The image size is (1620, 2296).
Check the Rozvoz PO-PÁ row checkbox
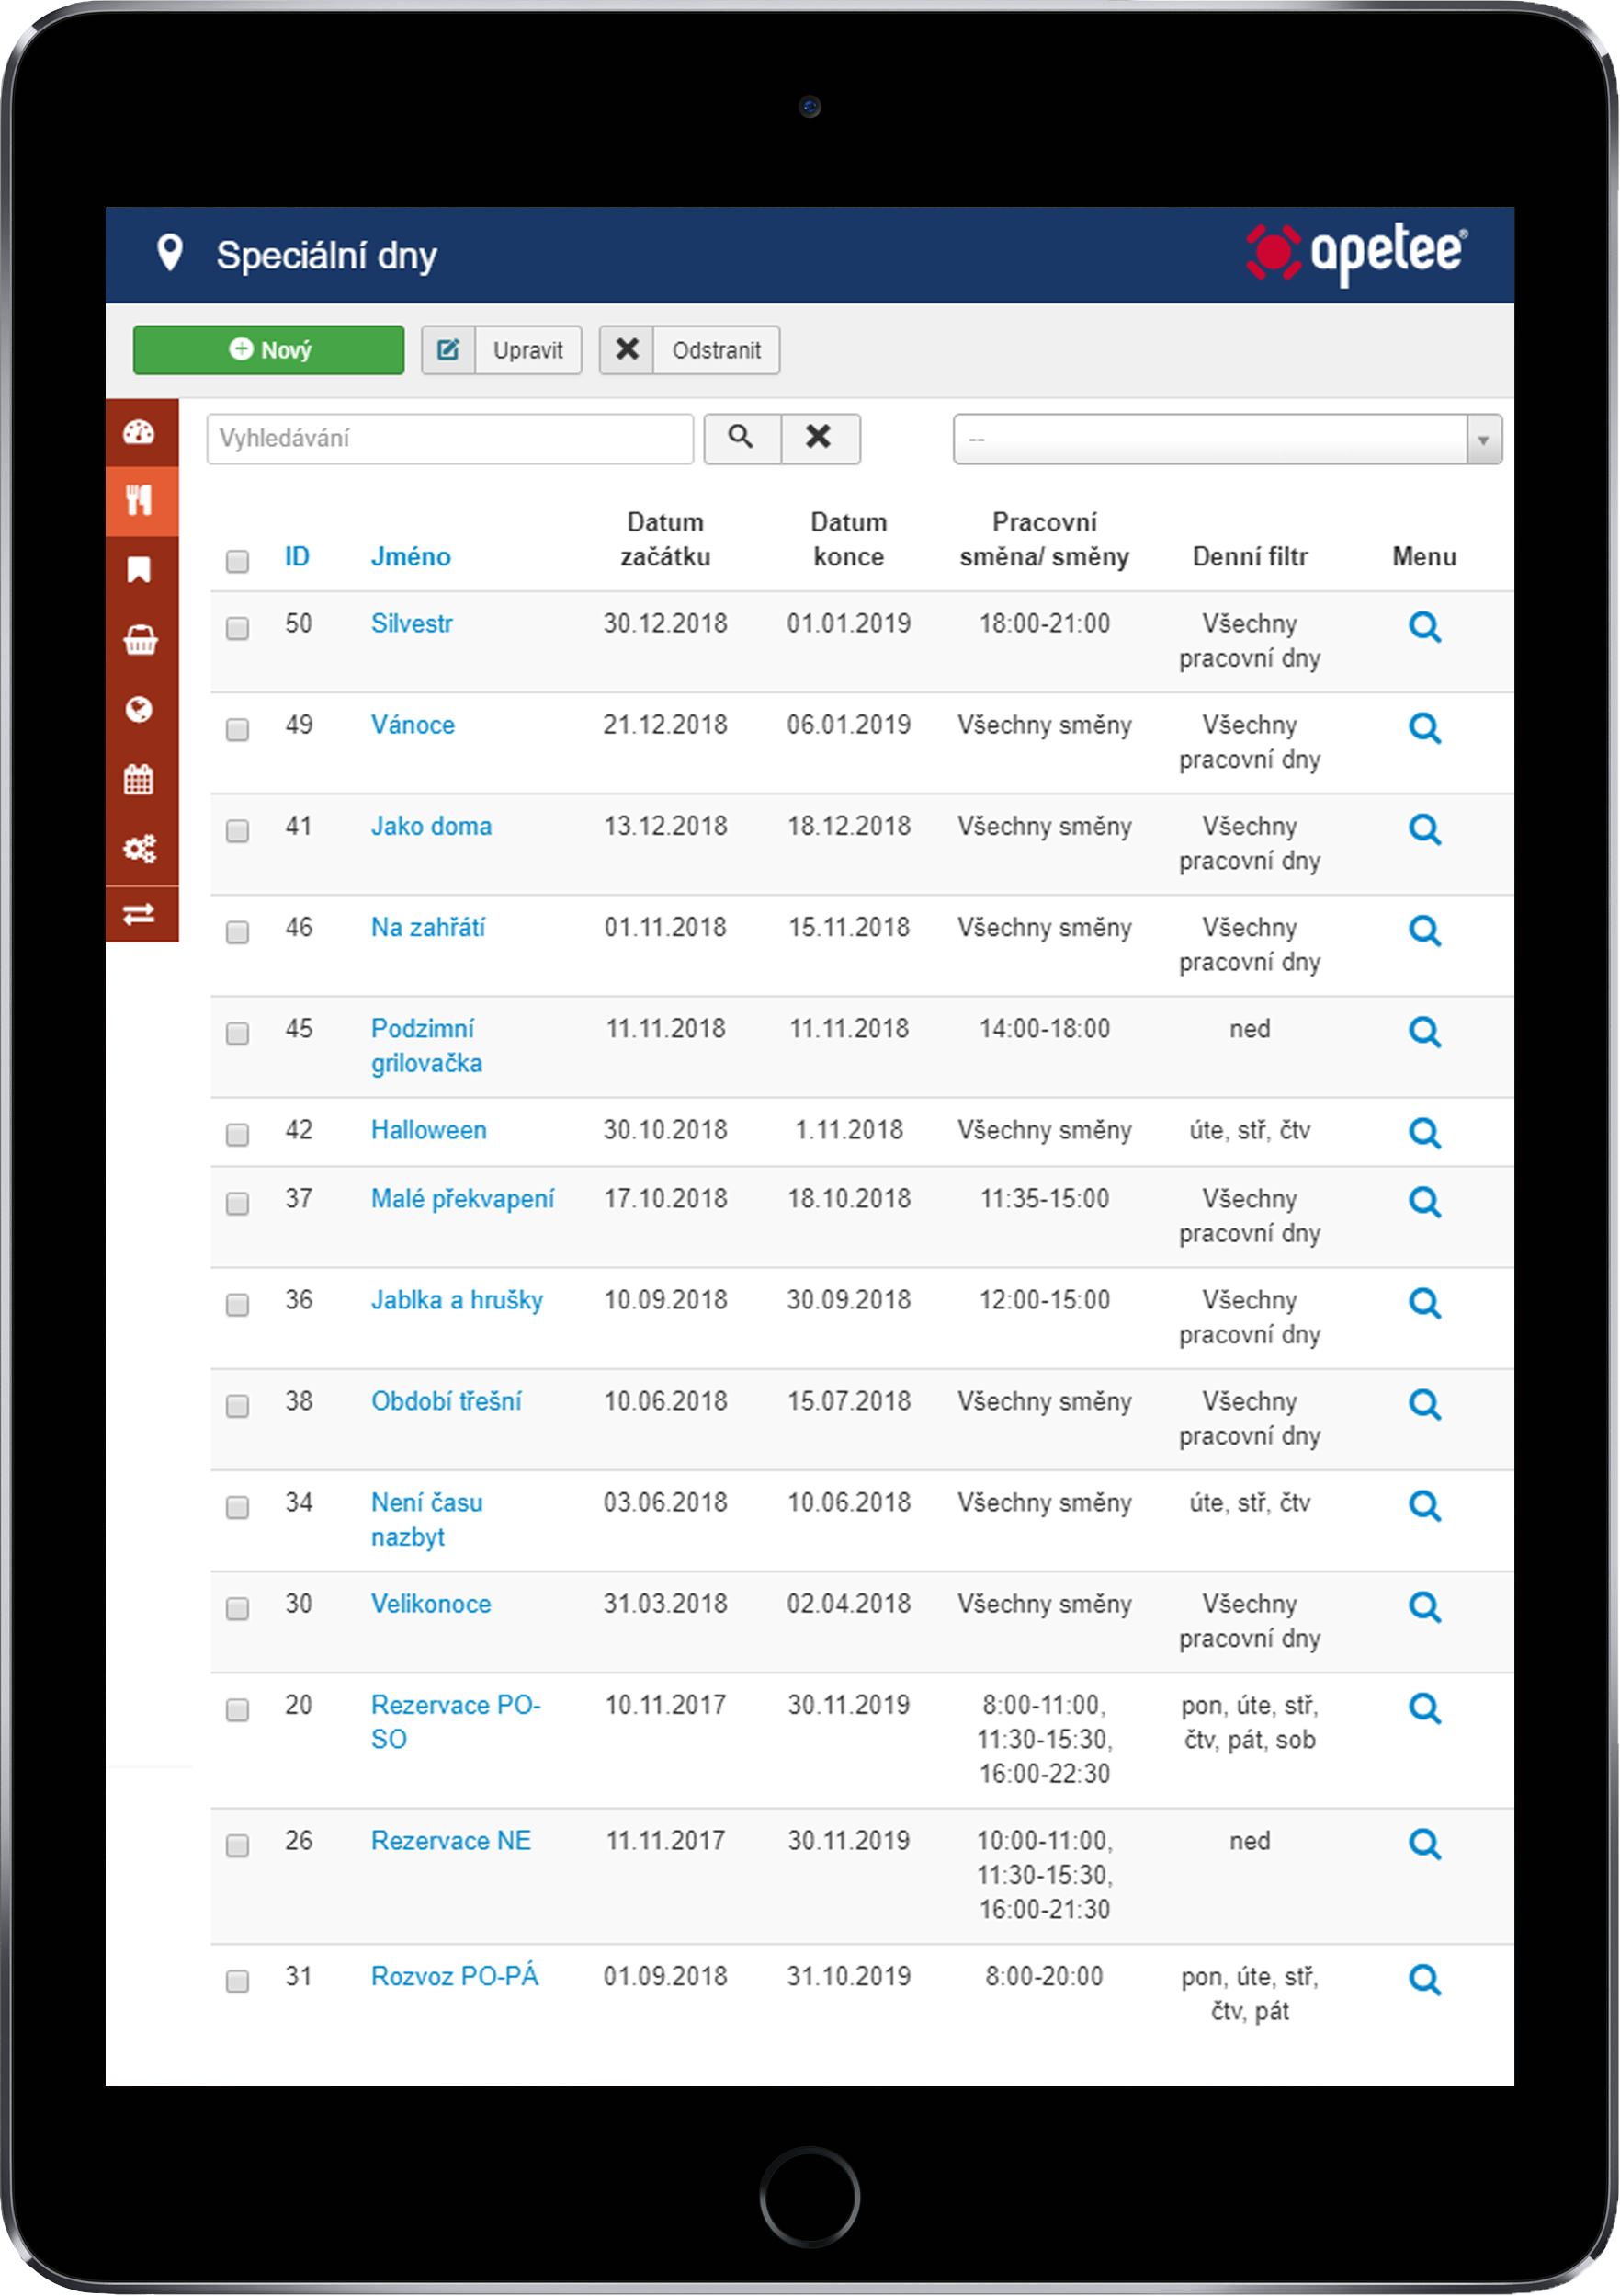pos(237,1981)
